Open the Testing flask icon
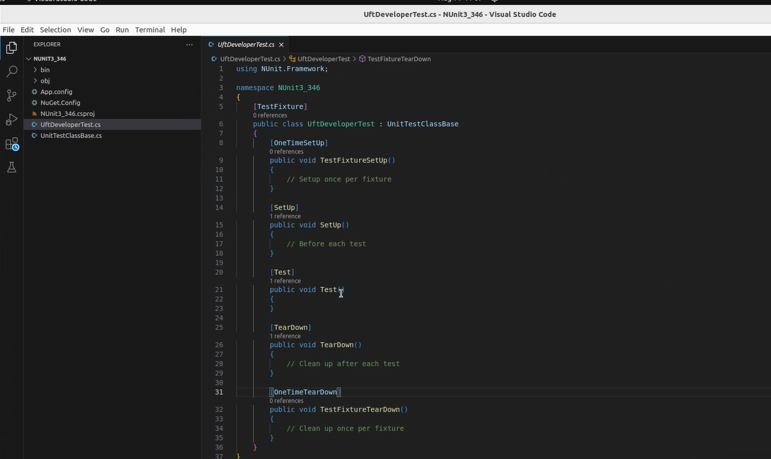The height and width of the screenshot is (459, 771). coord(12,168)
